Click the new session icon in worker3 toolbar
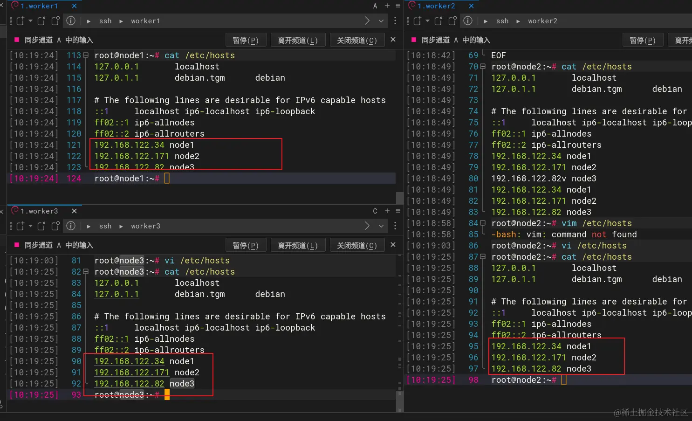The width and height of the screenshot is (692, 421). coord(20,226)
